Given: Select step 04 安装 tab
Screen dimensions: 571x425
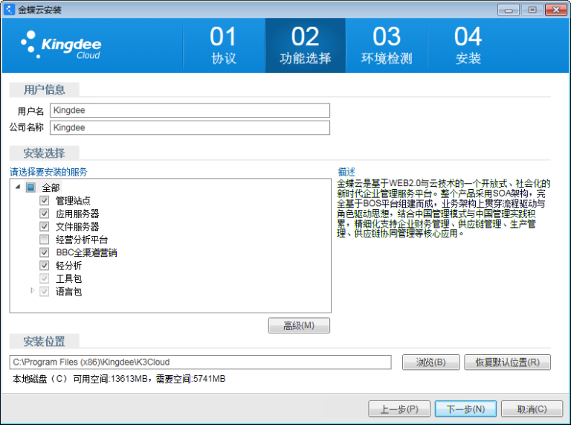Looking at the screenshot, I should click(x=468, y=45).
